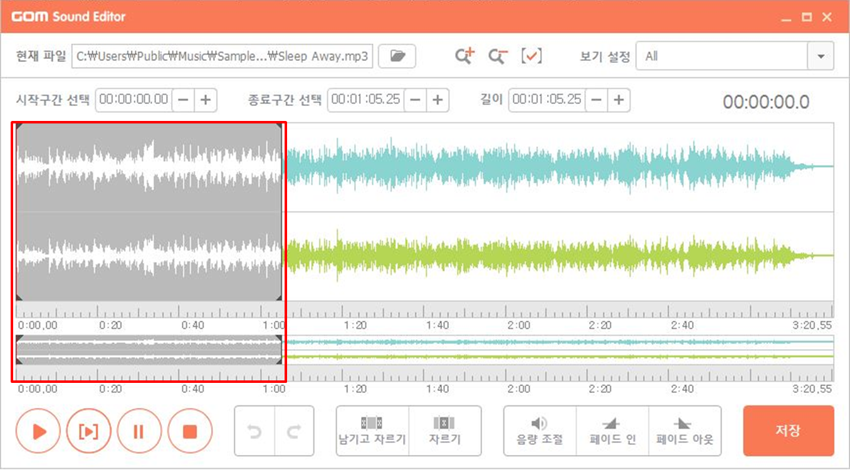Use 남기고 자르기 to keep selection
The height and width of the screenshot is (470, 850).
coord(372,431)
